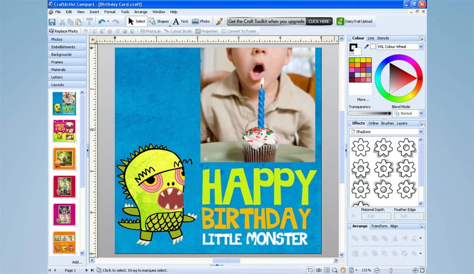Expand the Shapes tool flyout arrow
Viewport: 474px width, 274px height.
[170, 26]
